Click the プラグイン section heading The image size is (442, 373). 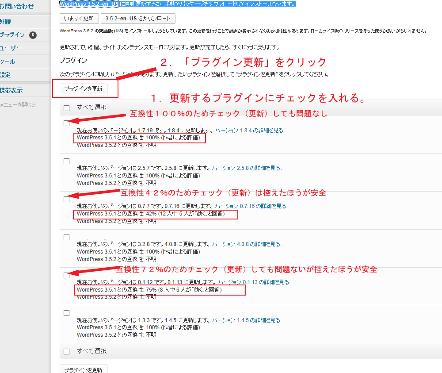click(73, 60)
